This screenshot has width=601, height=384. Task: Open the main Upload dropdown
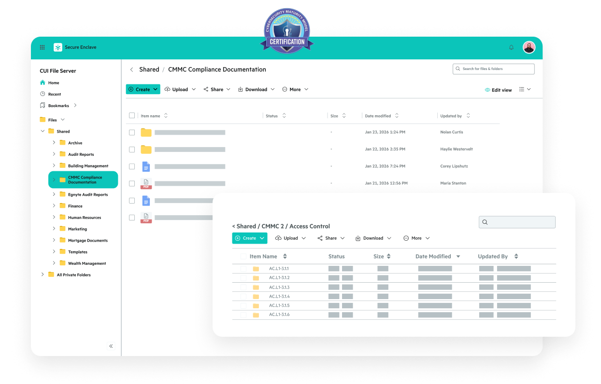180,89
